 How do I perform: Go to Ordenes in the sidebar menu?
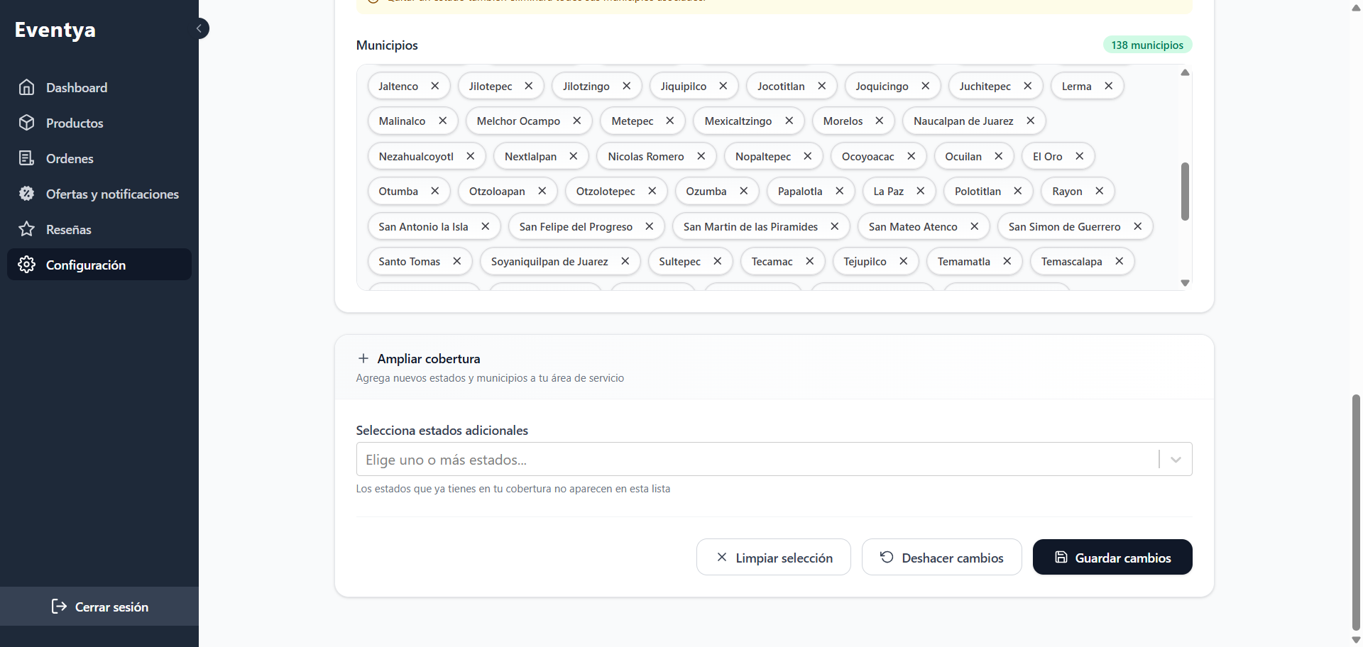click(x=69, y=158)
